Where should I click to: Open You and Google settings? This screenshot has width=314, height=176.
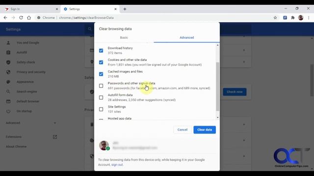(x=28, y=43)
